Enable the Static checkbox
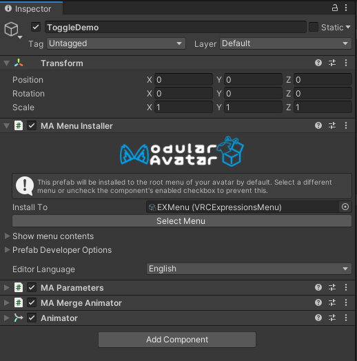This screenshot has height=361, width=357. (314, 27)
